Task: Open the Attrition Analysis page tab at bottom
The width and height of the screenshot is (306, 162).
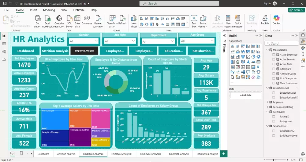Action: [66, 154]
